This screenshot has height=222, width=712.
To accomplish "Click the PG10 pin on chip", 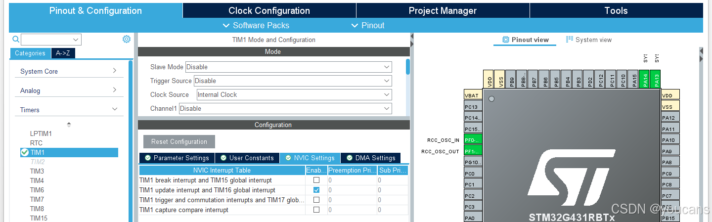I will (x=473, y=162).
